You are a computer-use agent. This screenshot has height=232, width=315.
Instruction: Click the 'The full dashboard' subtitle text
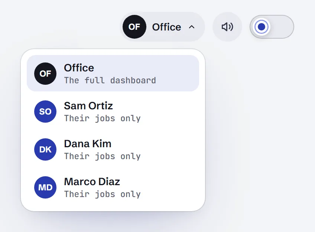click(x=110, y=80)
